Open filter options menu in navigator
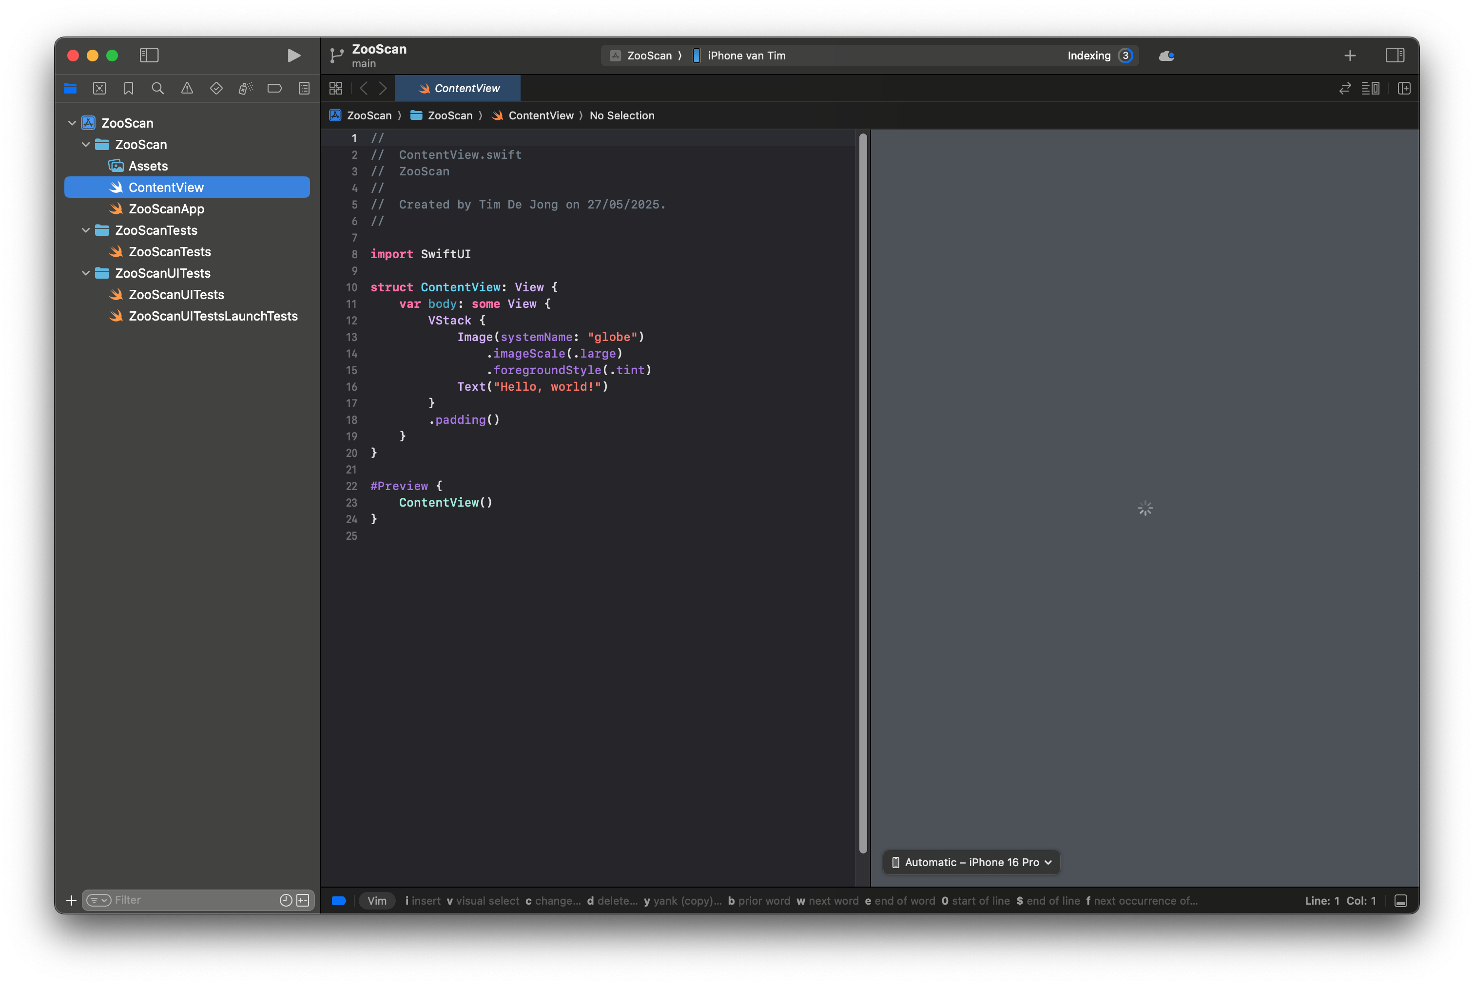This screenshot has width=1474, height=986. (99, 900)
